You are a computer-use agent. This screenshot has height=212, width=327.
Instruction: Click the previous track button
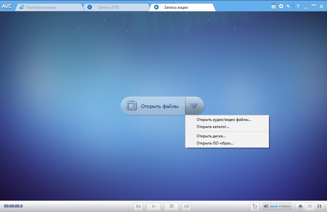click(x=138, y=207)
